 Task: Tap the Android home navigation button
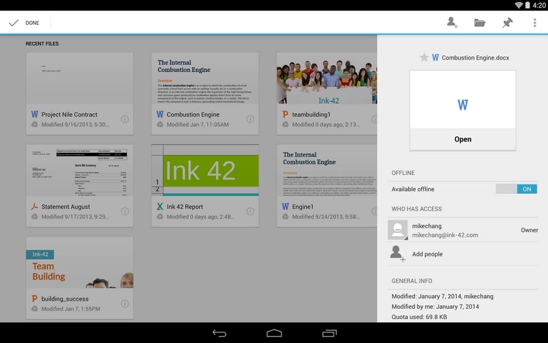274,333
